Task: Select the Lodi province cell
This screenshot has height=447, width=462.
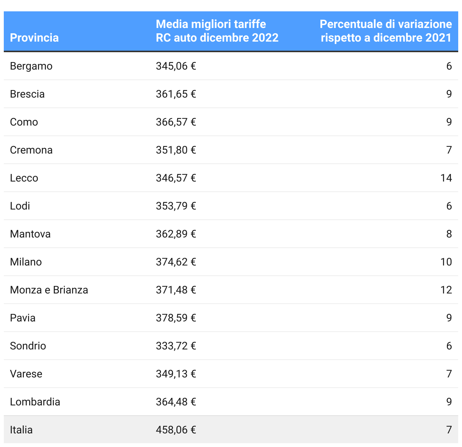Action: [20, 206]
